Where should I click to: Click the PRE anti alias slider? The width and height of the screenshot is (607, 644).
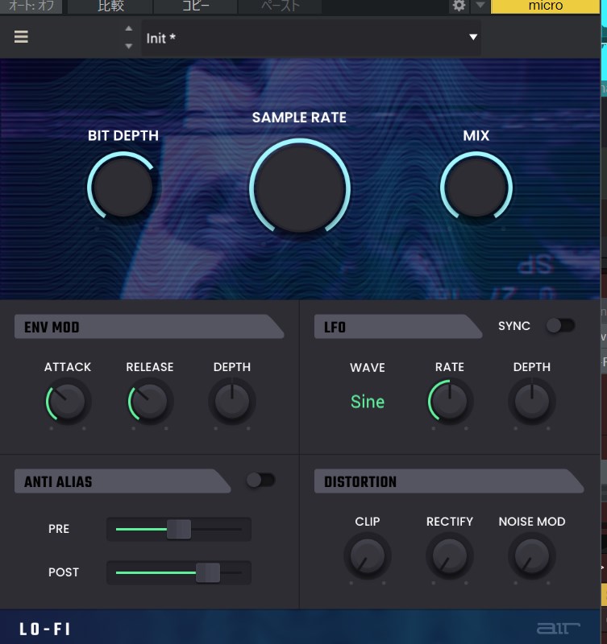click(179, 529)
